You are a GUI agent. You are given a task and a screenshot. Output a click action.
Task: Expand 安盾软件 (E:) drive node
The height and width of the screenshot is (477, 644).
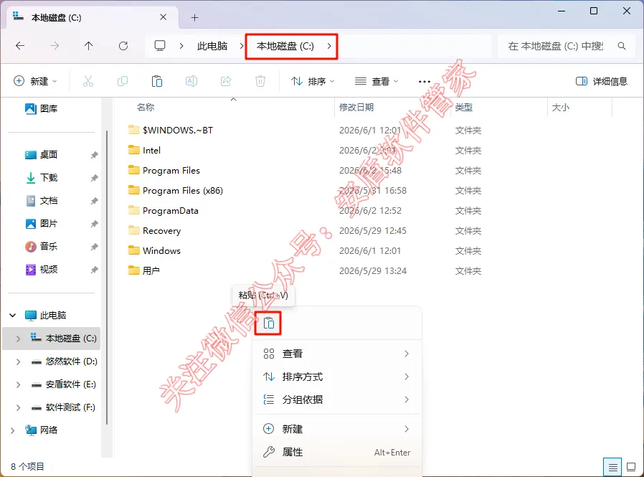(18, 384)
